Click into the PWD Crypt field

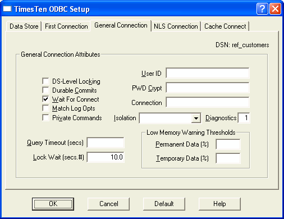coord(208,88)
